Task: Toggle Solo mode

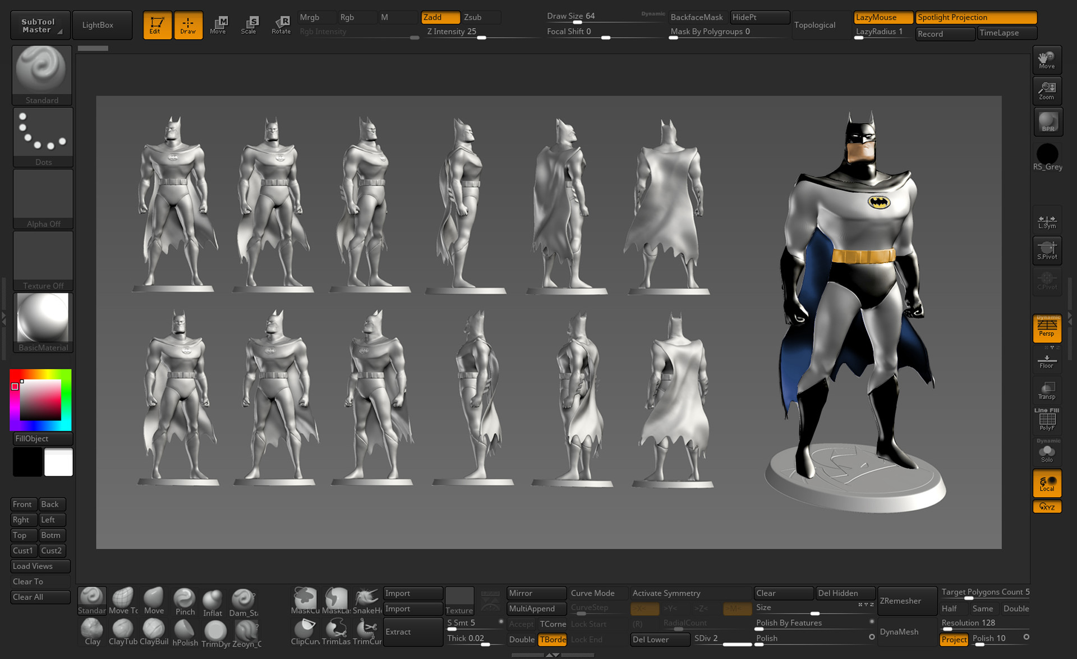Action: pos(1047,452)
